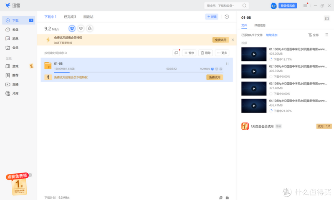Toggle the diamond member acceleration icon
This screenshot has width=334, height=200.
click(81, 28)
